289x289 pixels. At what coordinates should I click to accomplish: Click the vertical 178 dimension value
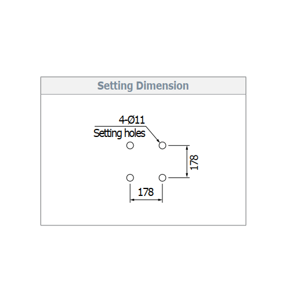coord(194,162)
